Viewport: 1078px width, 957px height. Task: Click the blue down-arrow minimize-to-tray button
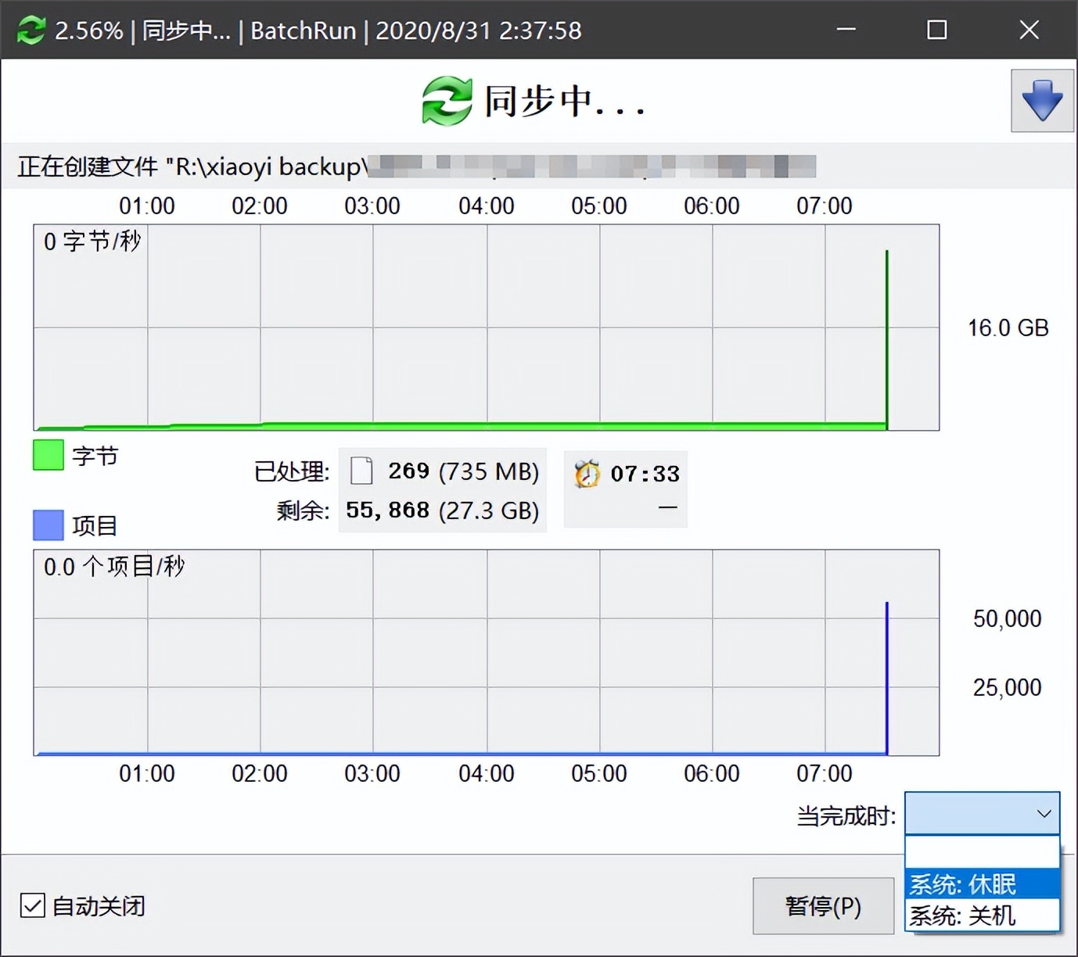click(x=1042, y=101)
